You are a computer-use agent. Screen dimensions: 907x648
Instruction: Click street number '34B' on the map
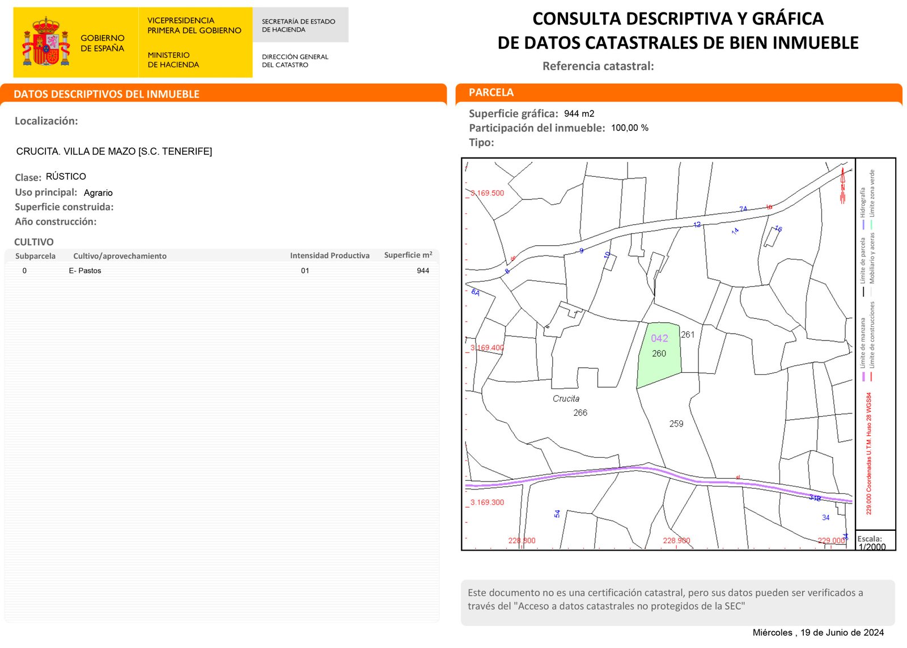(x=815, y=498)
